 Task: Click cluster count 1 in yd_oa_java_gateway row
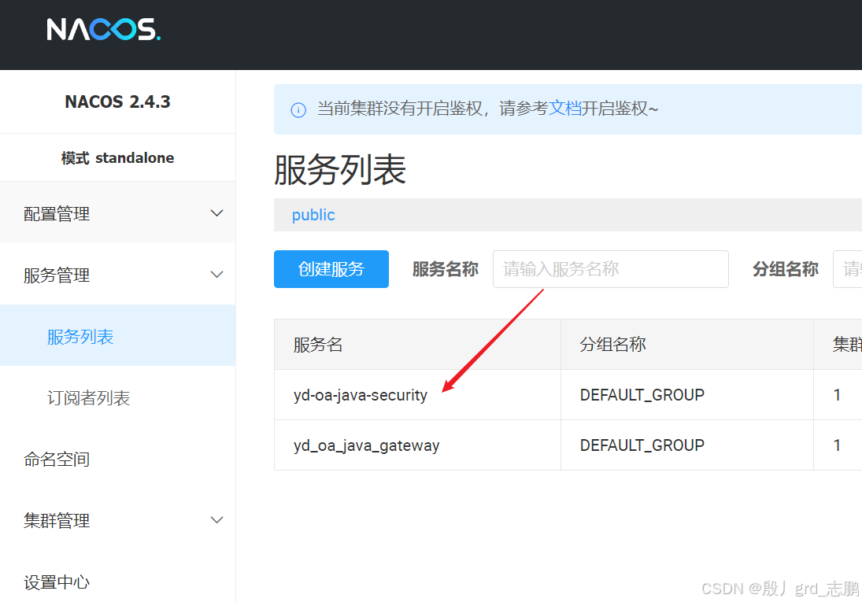click(837, 445)
